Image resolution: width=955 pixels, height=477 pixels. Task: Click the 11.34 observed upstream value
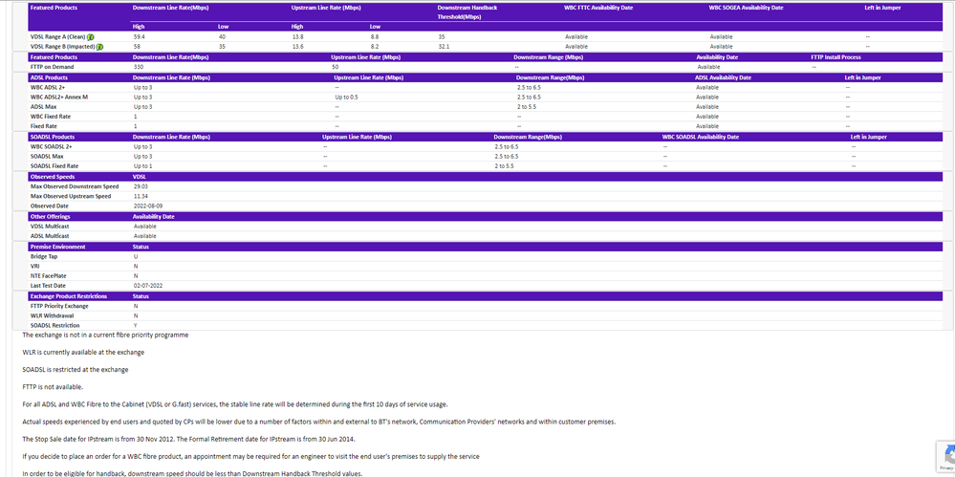[141, 196]
